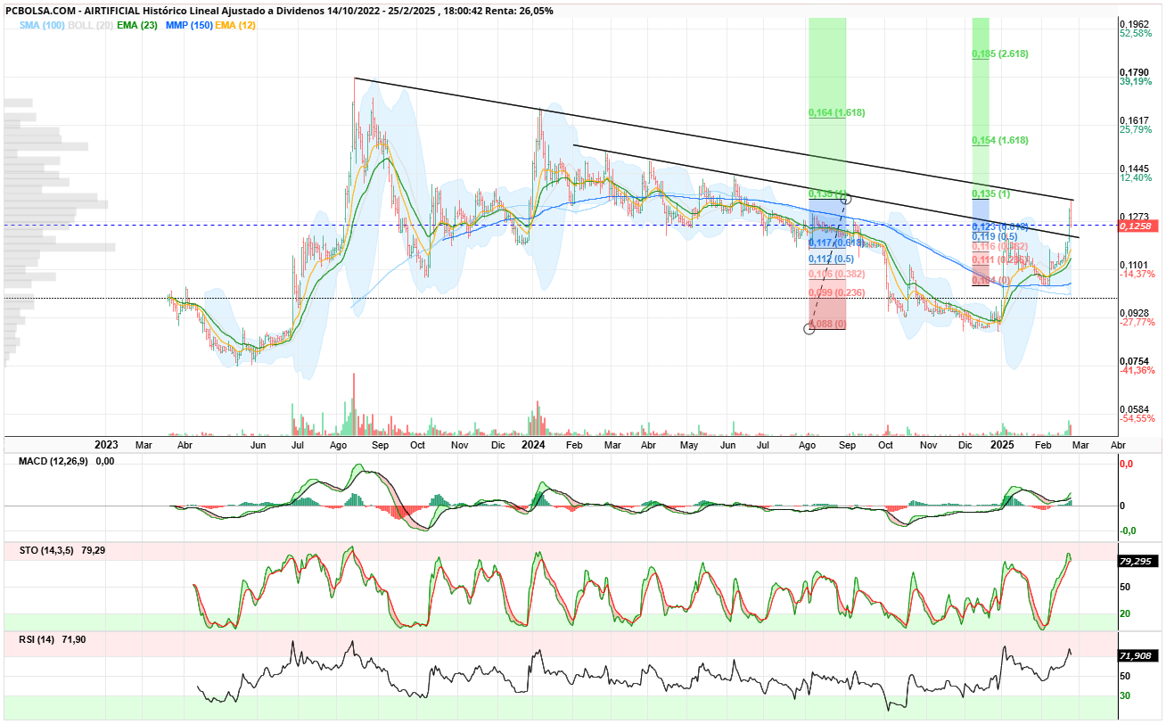Click the stochastic value tag 79,295
The image size is (1166, 724).
(x=1138, y=562)
